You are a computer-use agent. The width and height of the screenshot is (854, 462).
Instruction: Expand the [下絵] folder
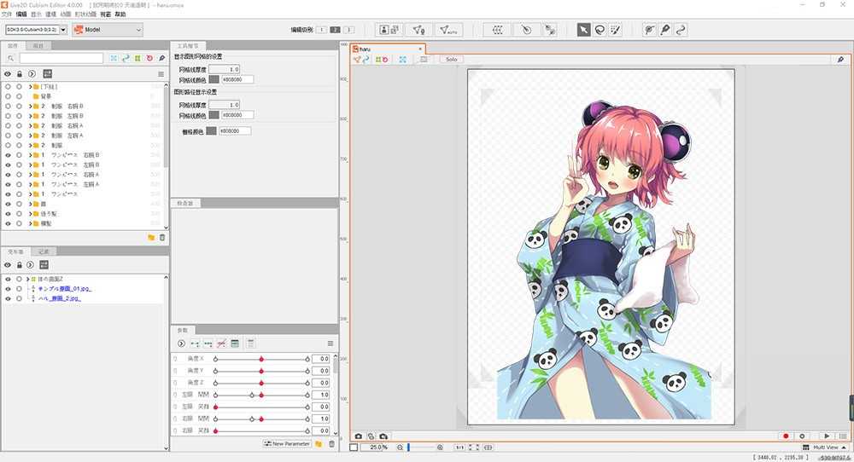[x=31, y=86]
